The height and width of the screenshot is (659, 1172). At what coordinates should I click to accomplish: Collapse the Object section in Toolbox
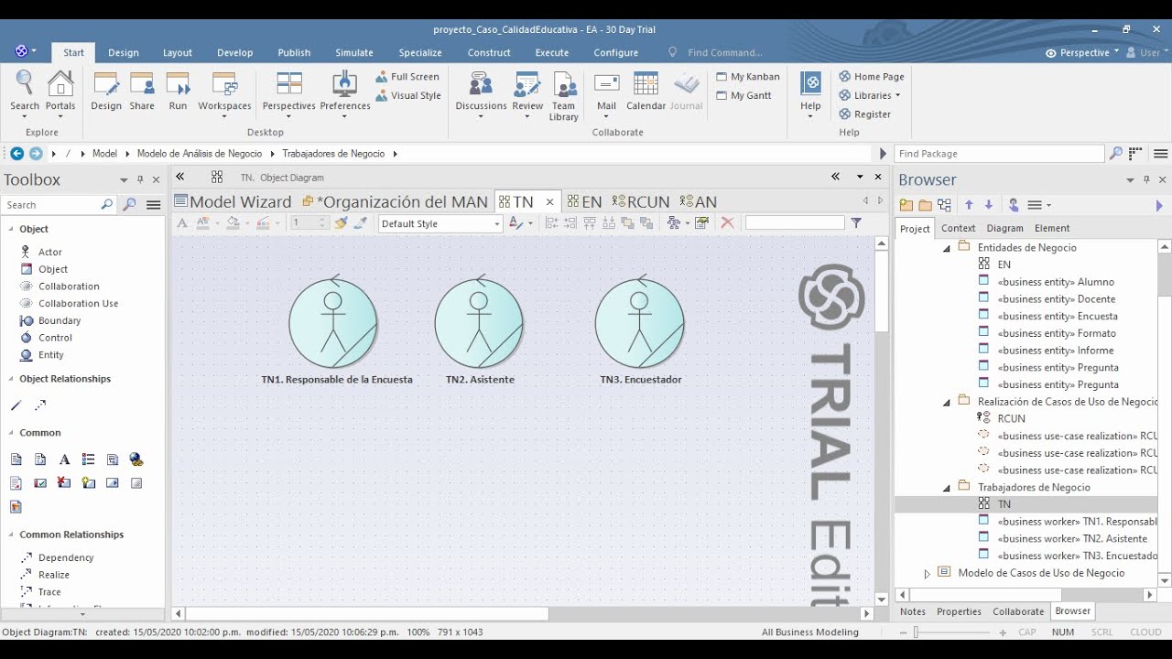11,229
